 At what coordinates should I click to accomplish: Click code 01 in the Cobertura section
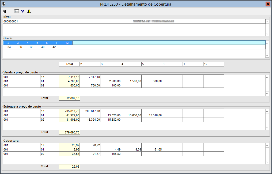50,149
